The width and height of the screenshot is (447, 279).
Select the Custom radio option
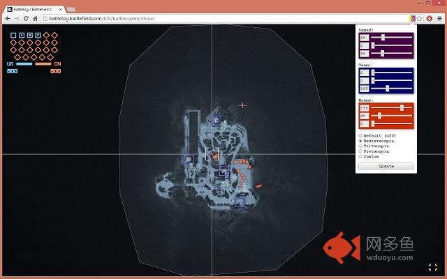(360, 156)
